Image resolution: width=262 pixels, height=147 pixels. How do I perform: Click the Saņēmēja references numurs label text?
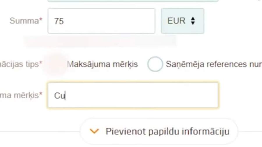tap(213, 64)
